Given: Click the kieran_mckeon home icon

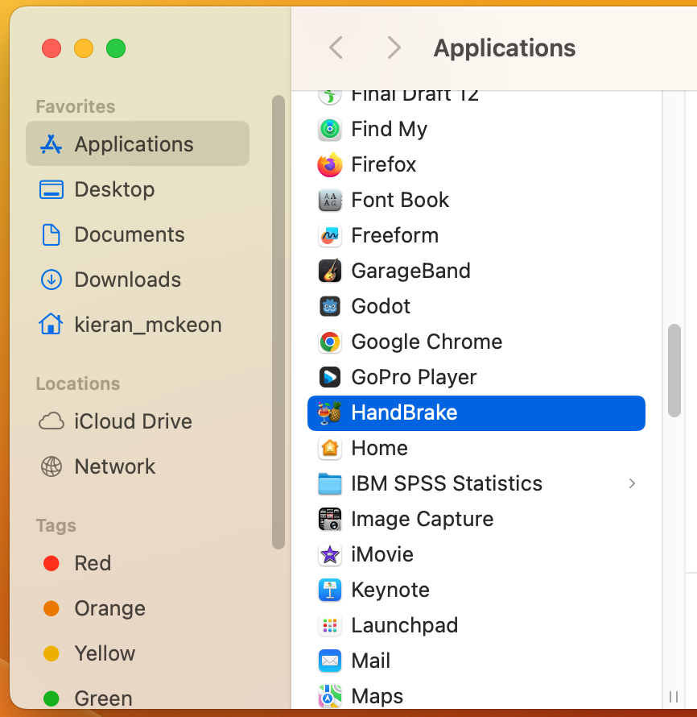Looking at the screenshot, I should point(51,324).
